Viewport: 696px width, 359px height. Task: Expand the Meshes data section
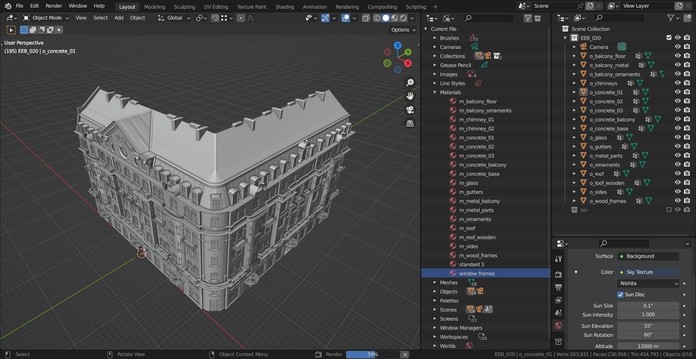435,283
